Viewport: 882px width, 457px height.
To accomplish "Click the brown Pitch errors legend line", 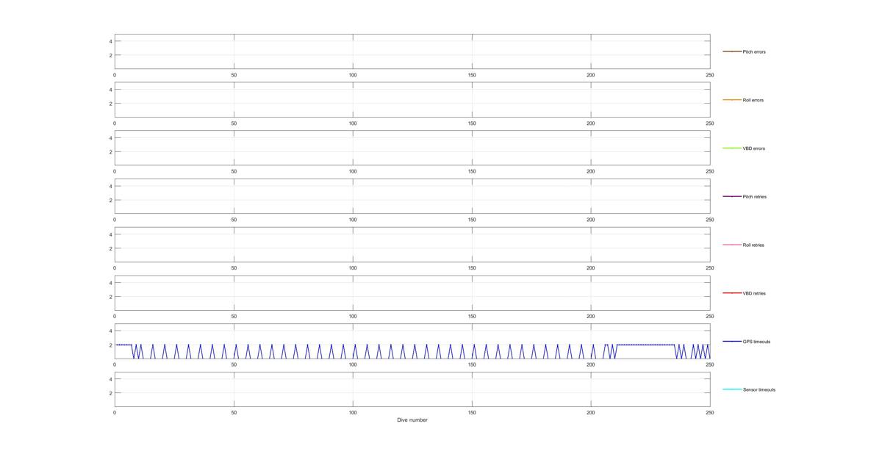I will tap(732, 51).
